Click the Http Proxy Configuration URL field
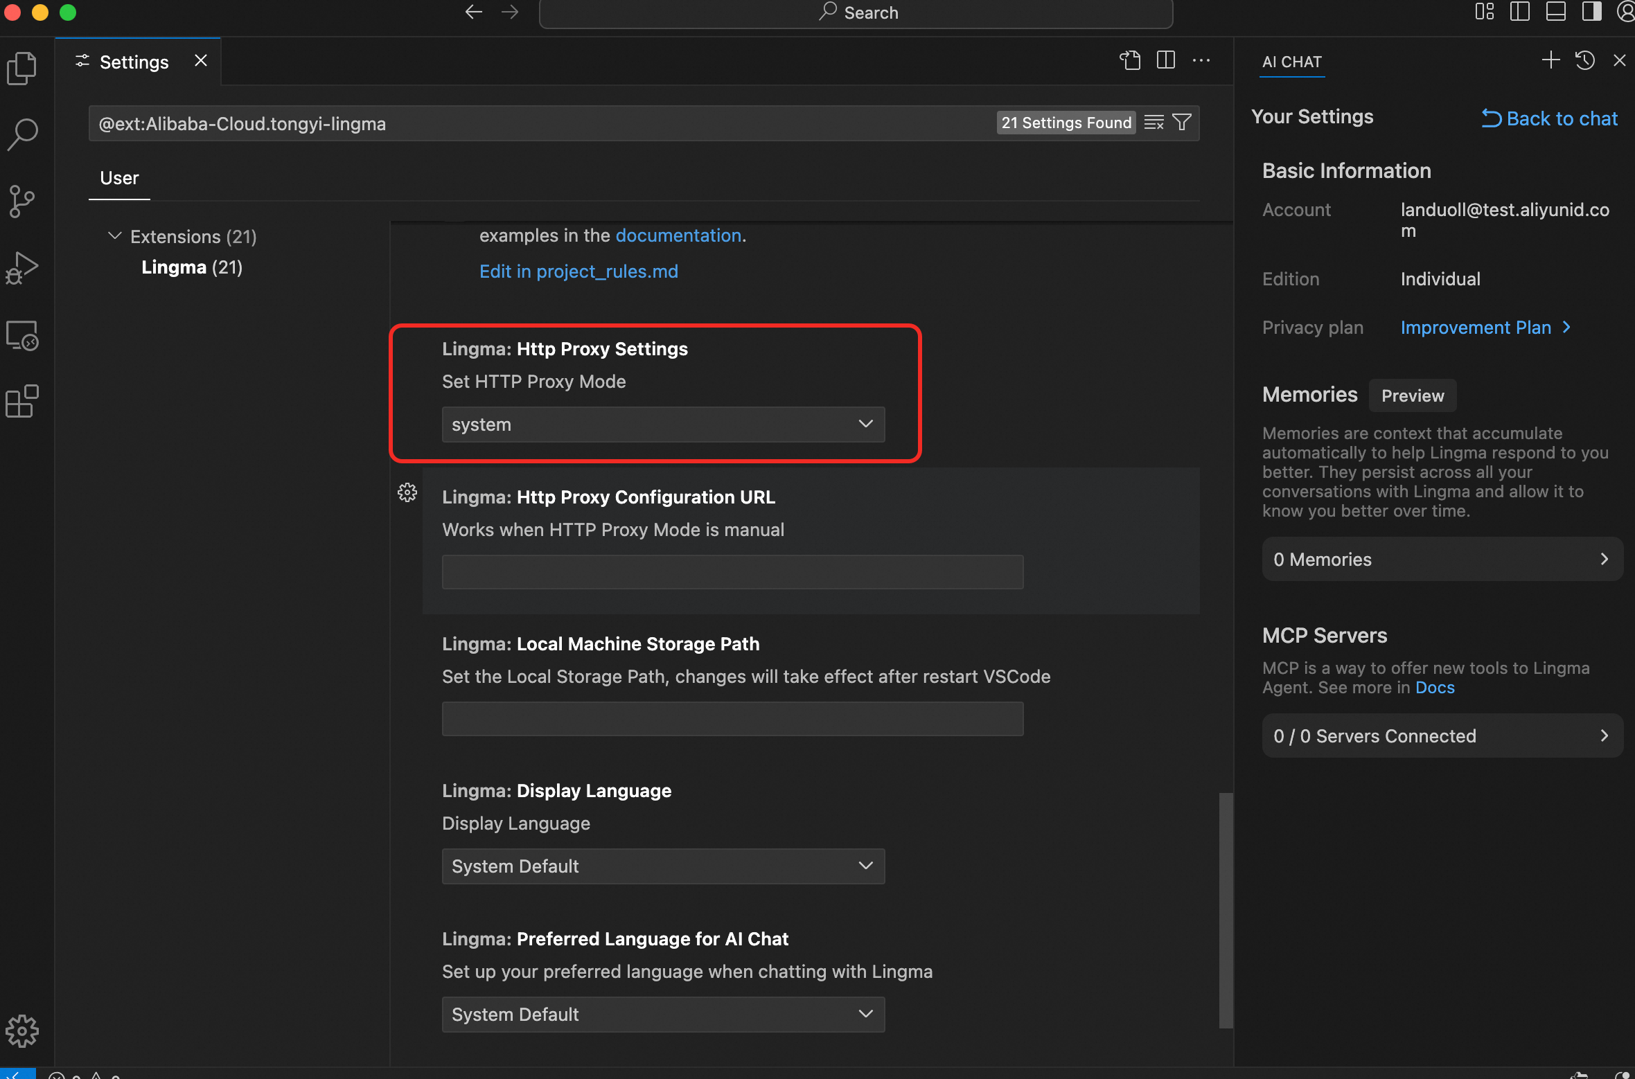This screenshot has height=1079, width=1635. pos(732,572)
